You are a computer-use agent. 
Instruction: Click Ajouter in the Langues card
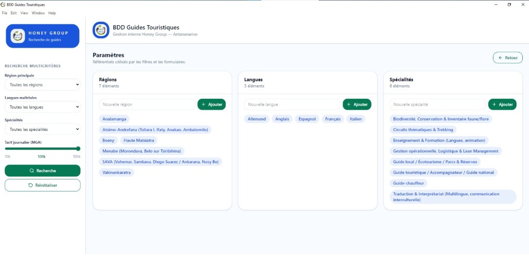tap(357, 104)
